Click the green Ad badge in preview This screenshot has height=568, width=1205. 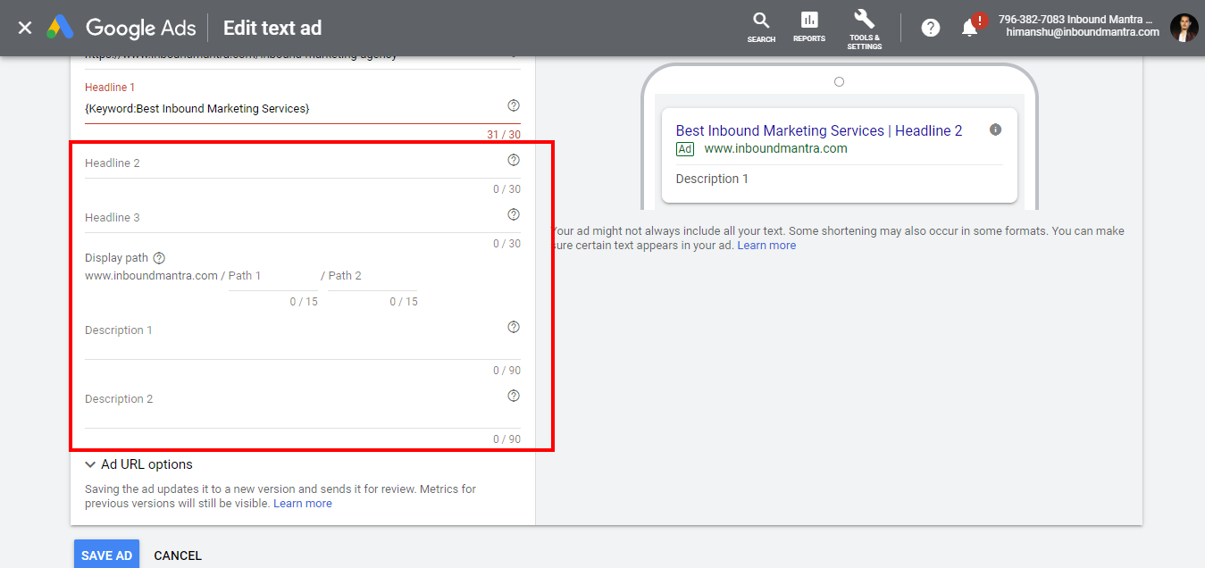(685, 149)
